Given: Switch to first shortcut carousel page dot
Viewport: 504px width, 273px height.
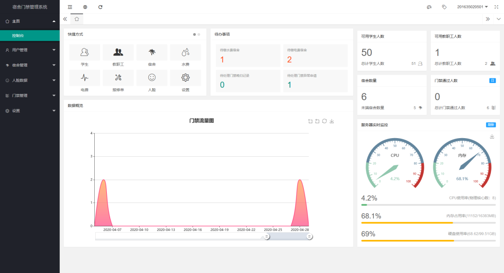Looking at the screenshot, I should coord(195,35).
